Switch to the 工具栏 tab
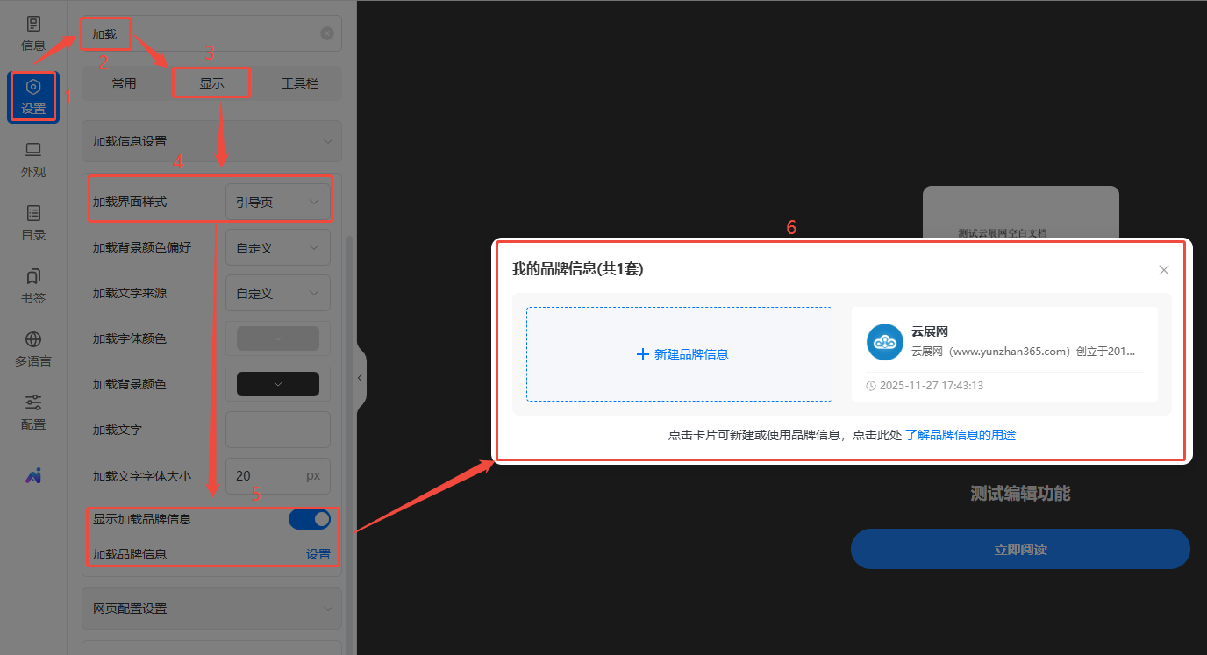This screenshot has width=1207, height=655. point(299,83)
